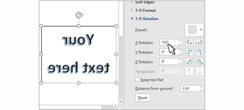Click the bottom-left resize handle of text box
Screen dimensions: 244x110
(41, 83)
